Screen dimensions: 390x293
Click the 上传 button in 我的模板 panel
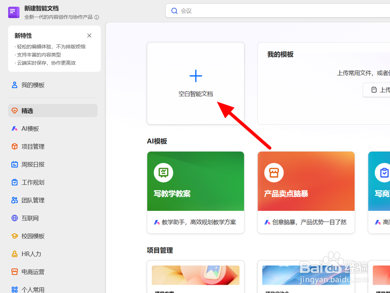coord(376,90)
